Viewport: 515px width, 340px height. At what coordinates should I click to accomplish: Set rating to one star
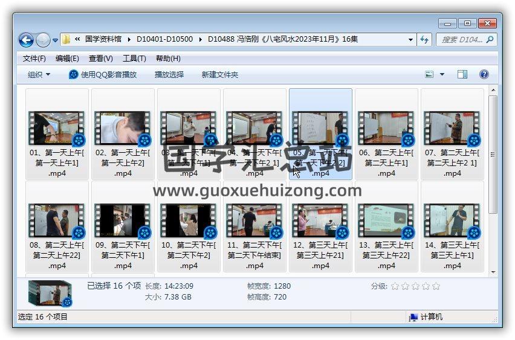point(395,286)
